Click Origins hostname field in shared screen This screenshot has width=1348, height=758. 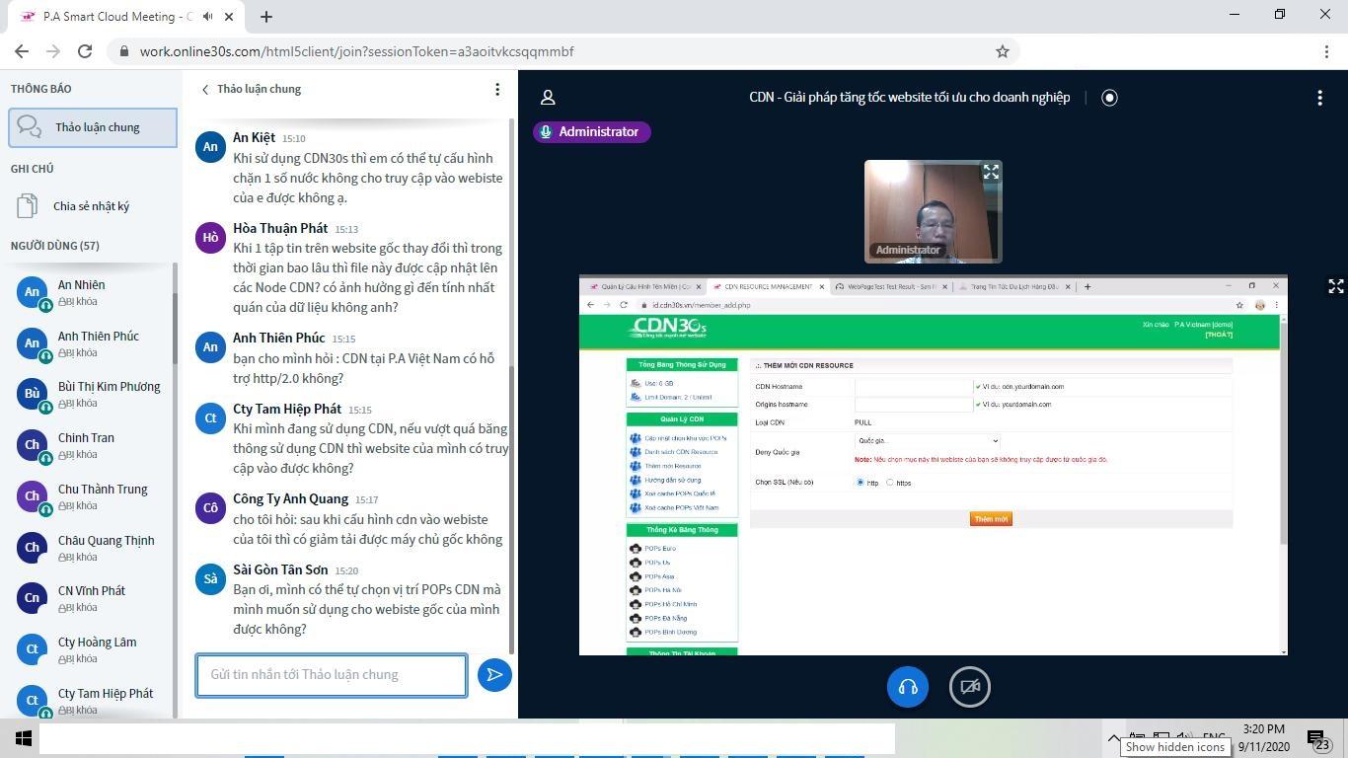(914, 405)
